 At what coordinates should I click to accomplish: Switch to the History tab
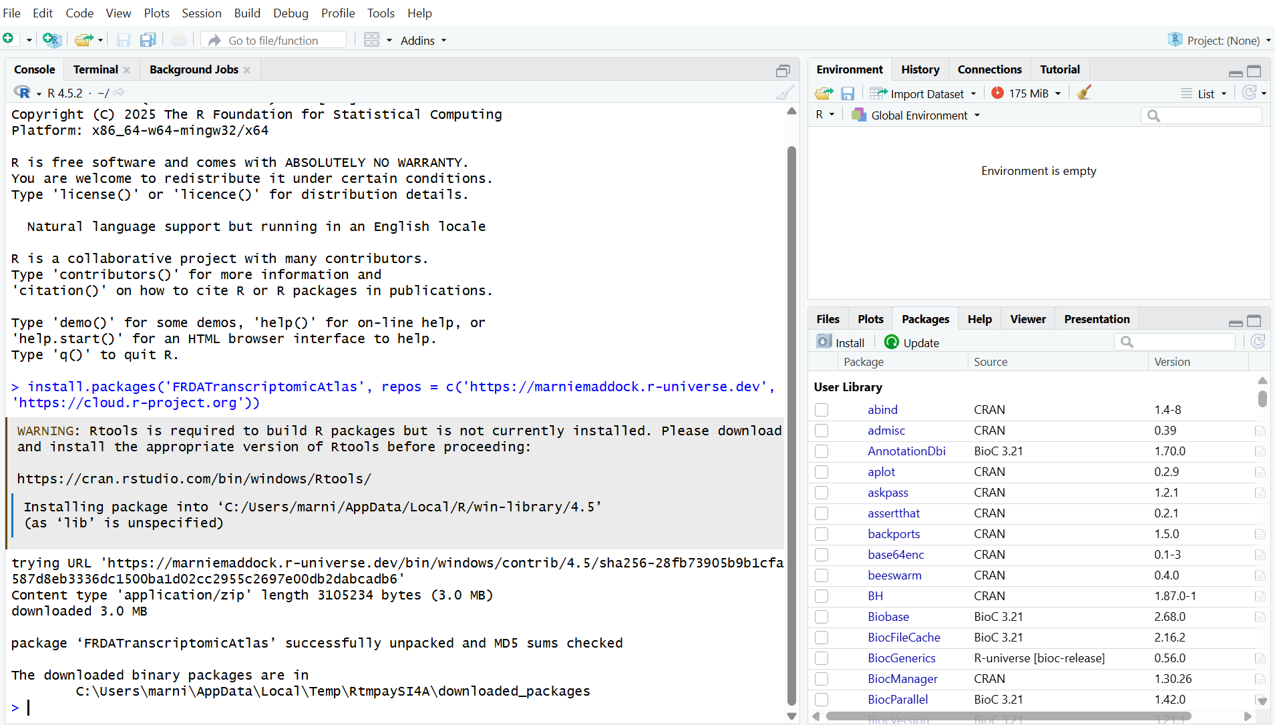920,69
